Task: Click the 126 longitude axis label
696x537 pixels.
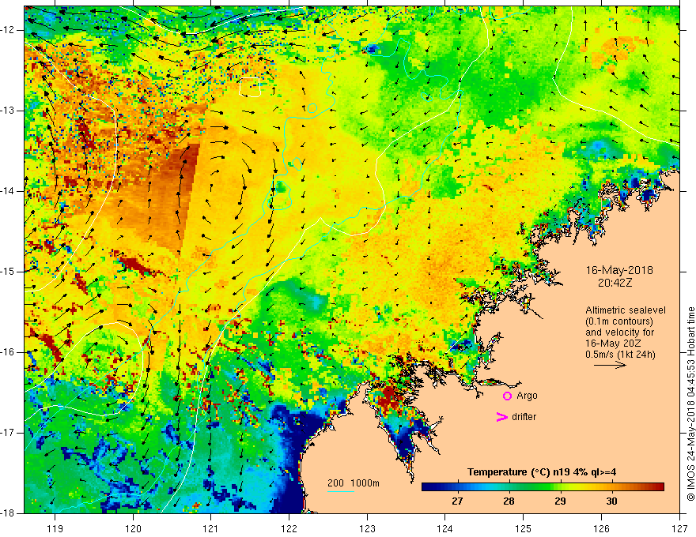Action: pyautogui.click(x=601, y=528)
